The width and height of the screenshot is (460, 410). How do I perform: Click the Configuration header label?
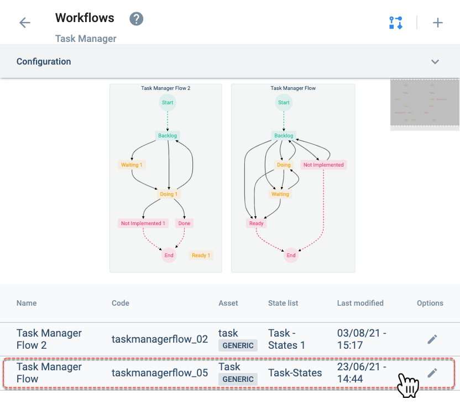[44, 61]
